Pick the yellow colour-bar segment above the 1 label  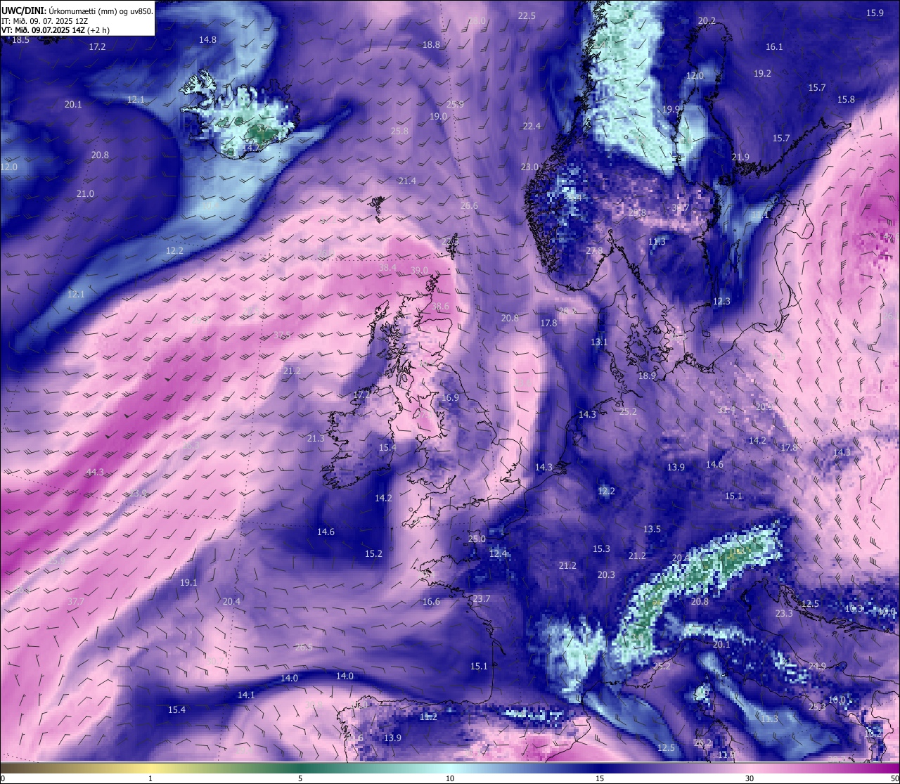tap(150, 768)
